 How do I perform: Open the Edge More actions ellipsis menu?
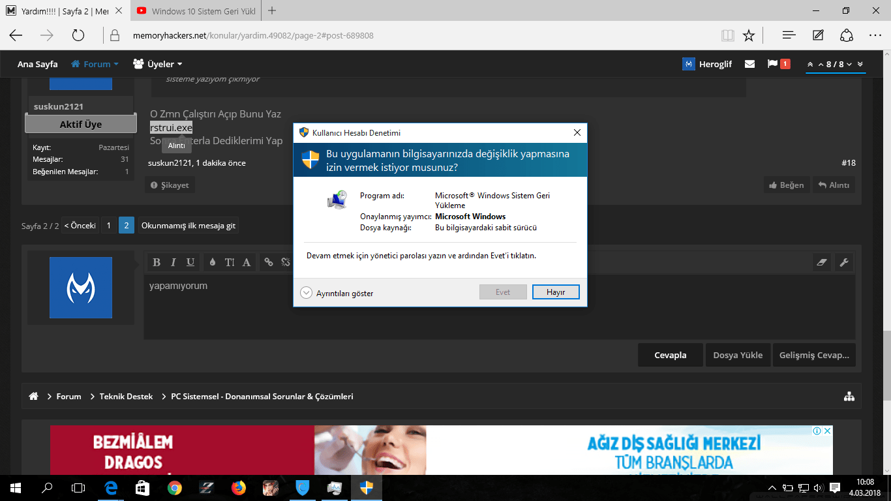[x=875, y=36]
